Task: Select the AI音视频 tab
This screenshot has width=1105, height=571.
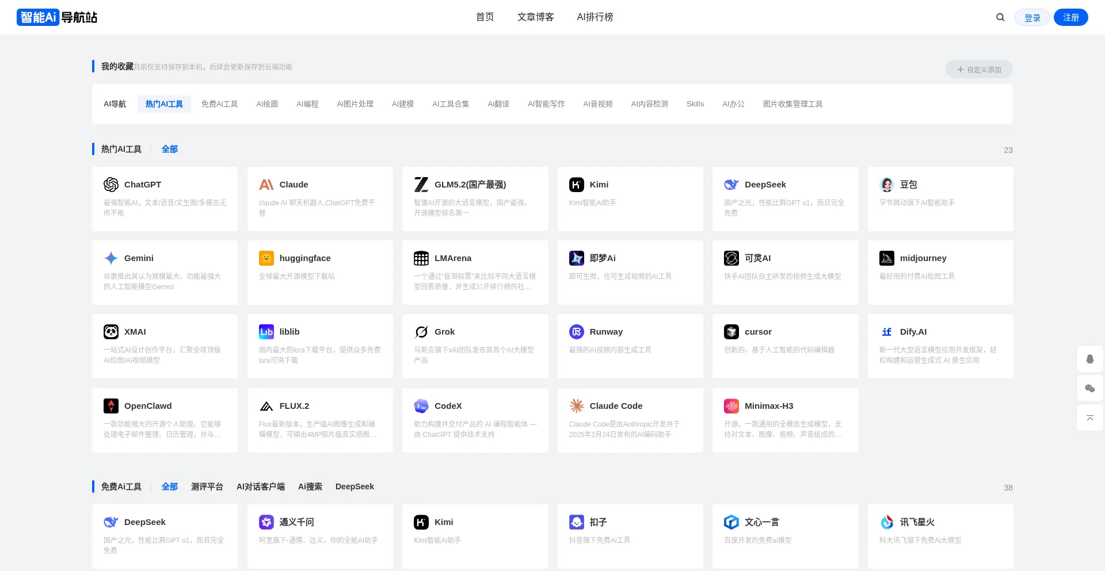Action: pyautogui.click(x=598, y=104)
